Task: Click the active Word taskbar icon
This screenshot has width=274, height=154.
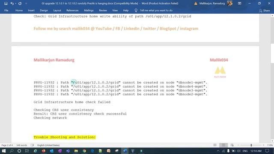Action: (x=125, y=151)
